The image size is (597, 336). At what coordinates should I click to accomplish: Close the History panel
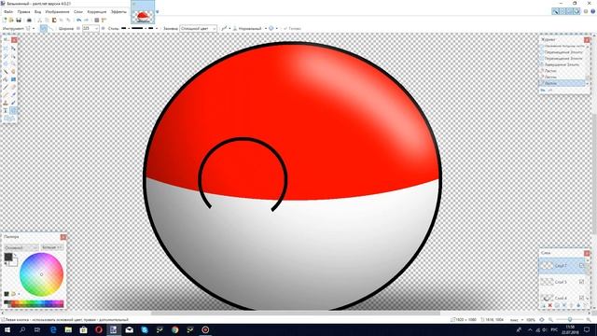587,39
